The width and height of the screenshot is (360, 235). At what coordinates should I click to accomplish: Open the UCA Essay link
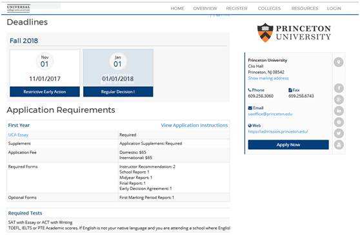18,135
